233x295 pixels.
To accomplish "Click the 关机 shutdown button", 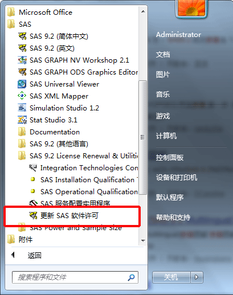I will coord(171,277).
